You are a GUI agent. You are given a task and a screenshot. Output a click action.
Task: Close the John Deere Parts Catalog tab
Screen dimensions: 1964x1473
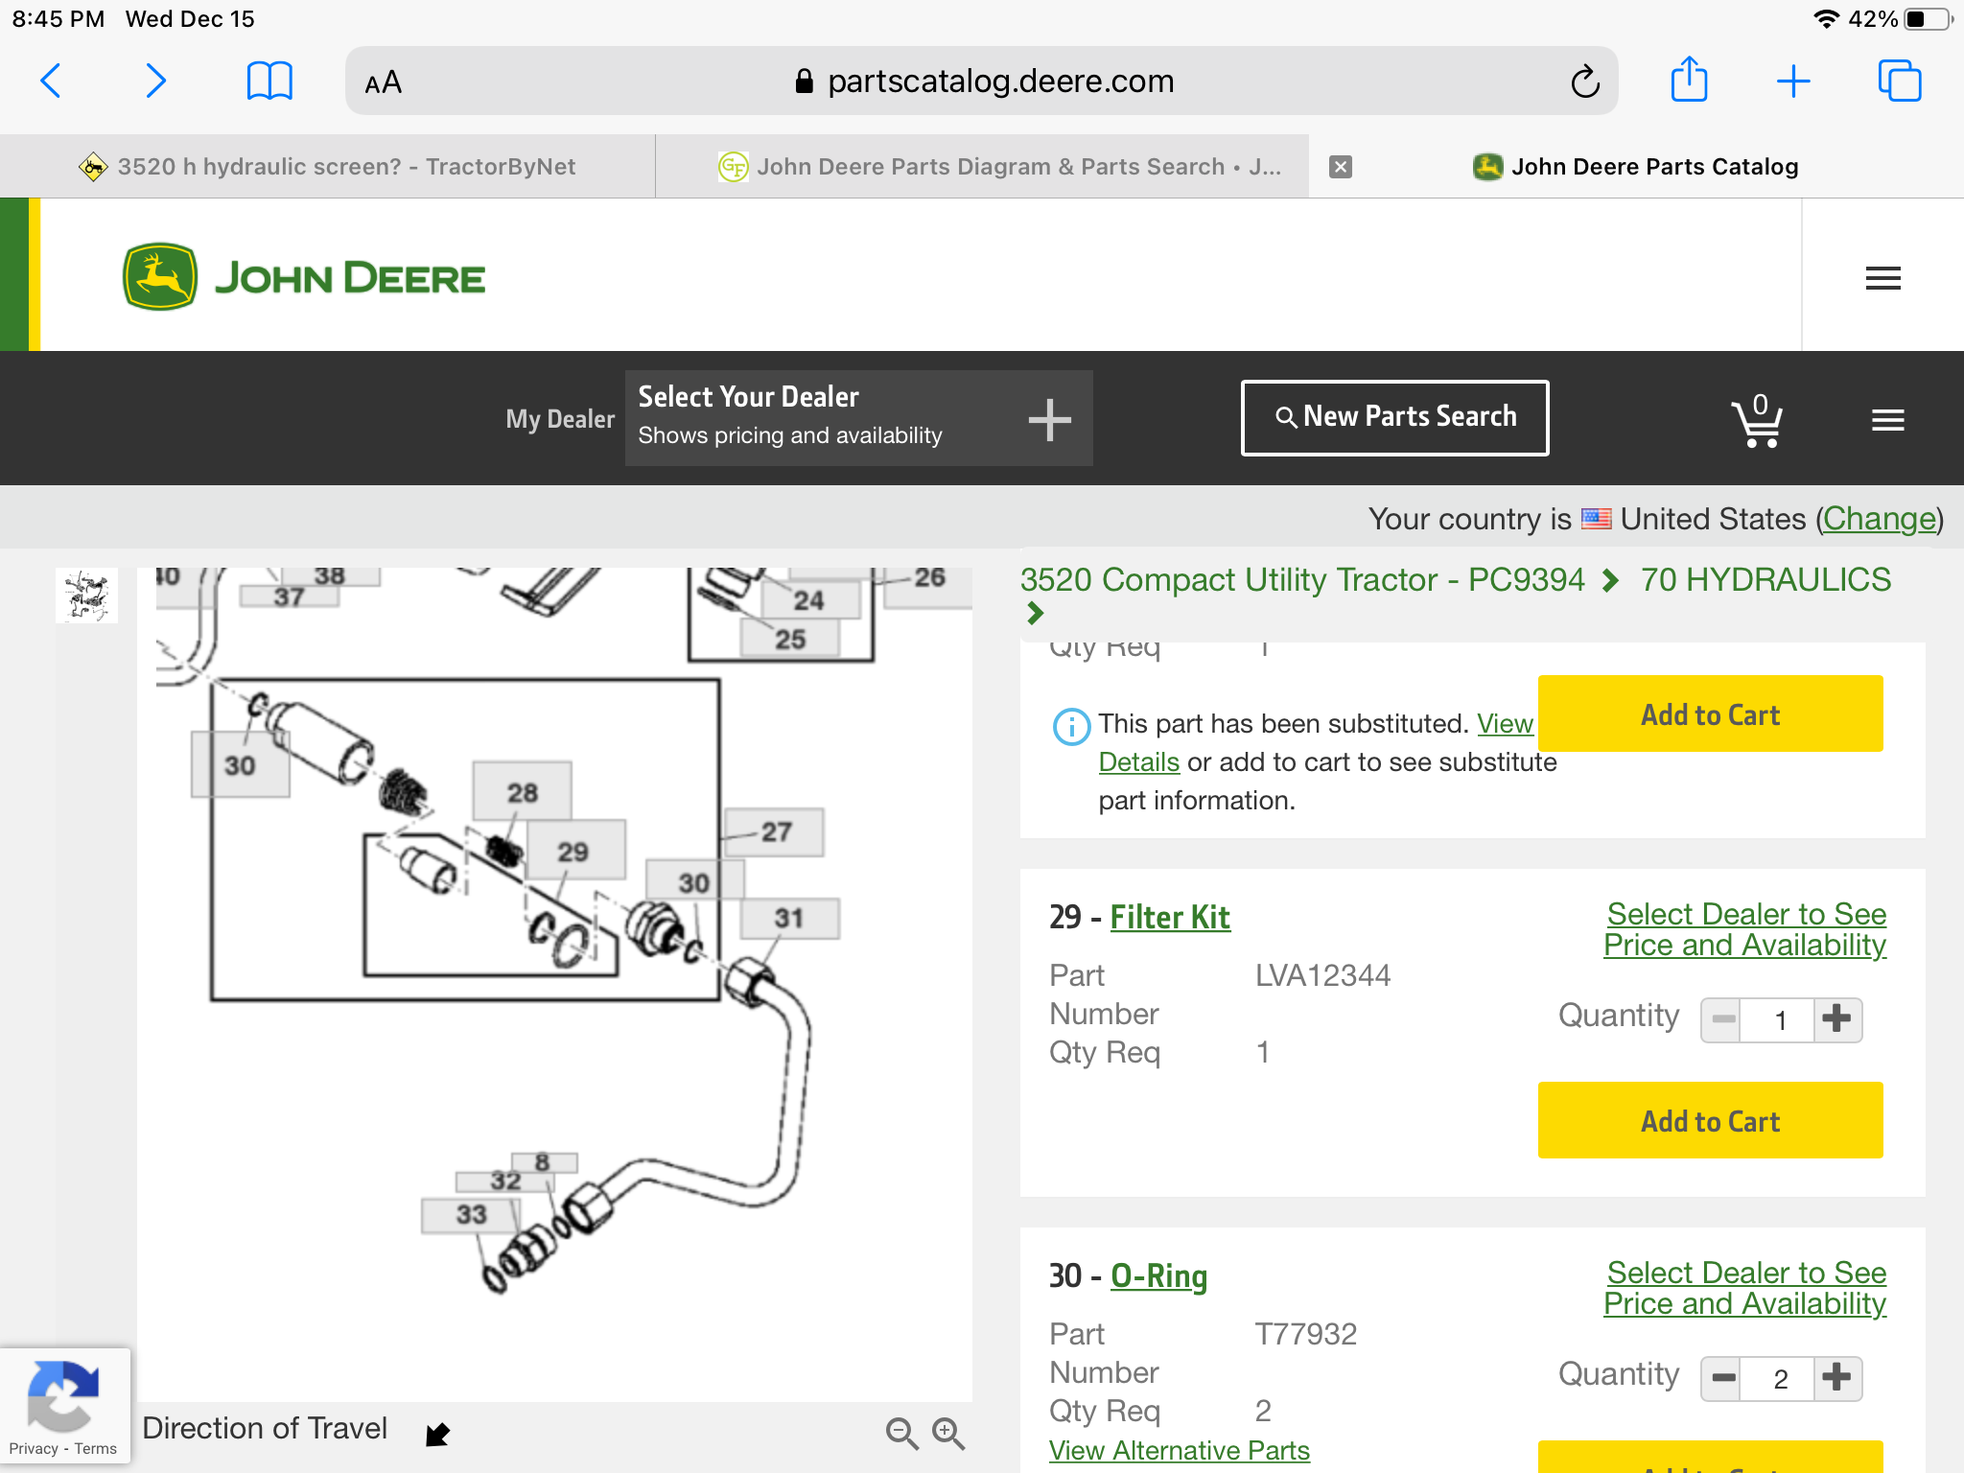[x=1341, y=167]
